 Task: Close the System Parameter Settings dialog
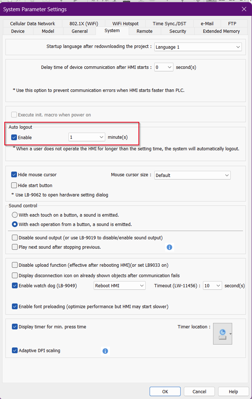244,9
